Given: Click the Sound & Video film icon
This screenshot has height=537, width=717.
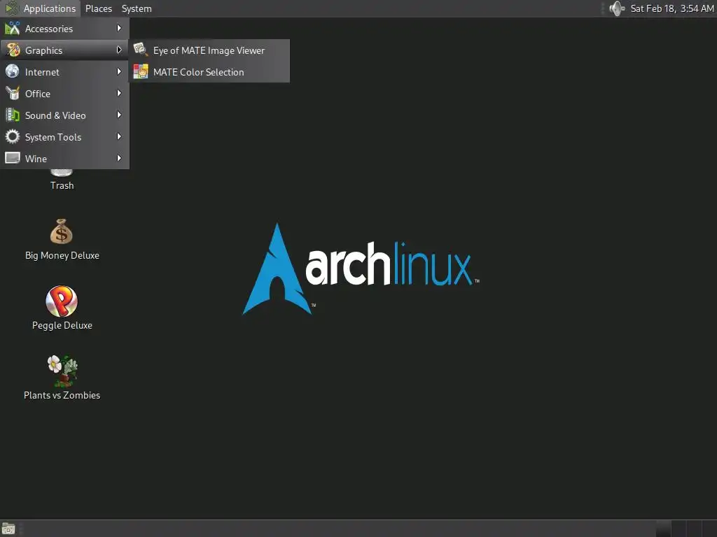Looking at the screenshot, I should tap(13, 115).
